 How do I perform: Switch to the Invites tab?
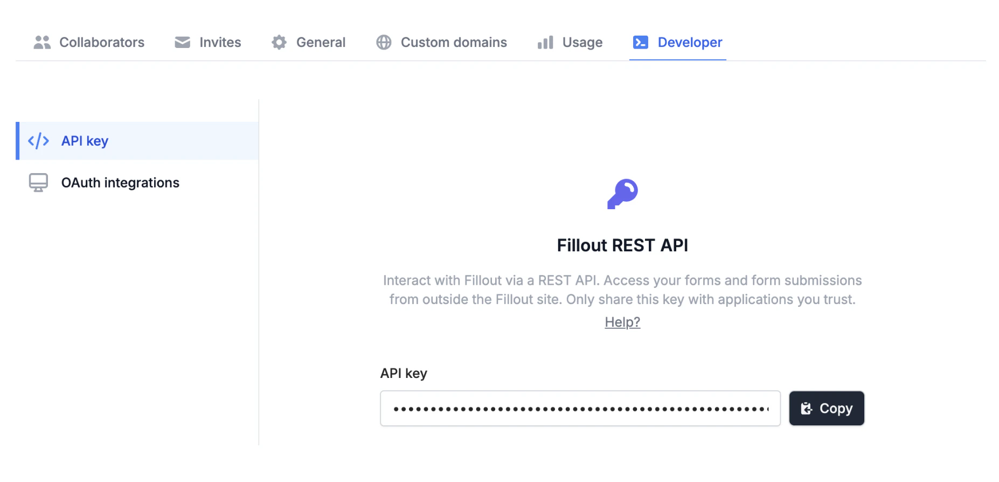click(x=220, y=42)
